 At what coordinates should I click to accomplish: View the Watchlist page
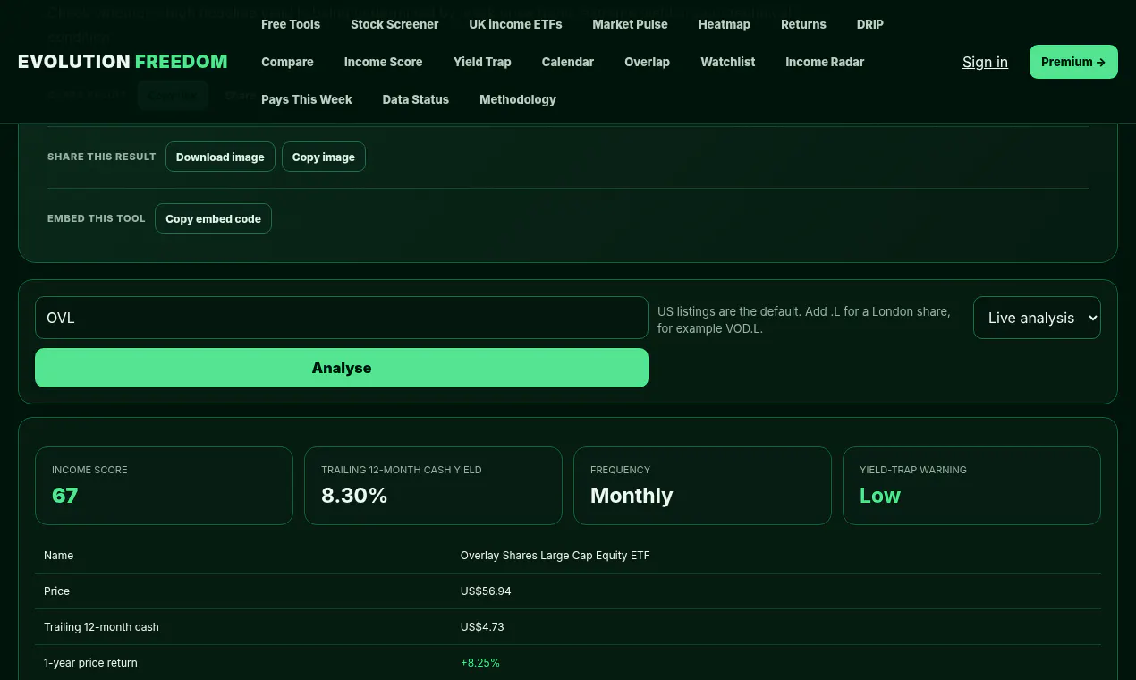tap(728, 62)
